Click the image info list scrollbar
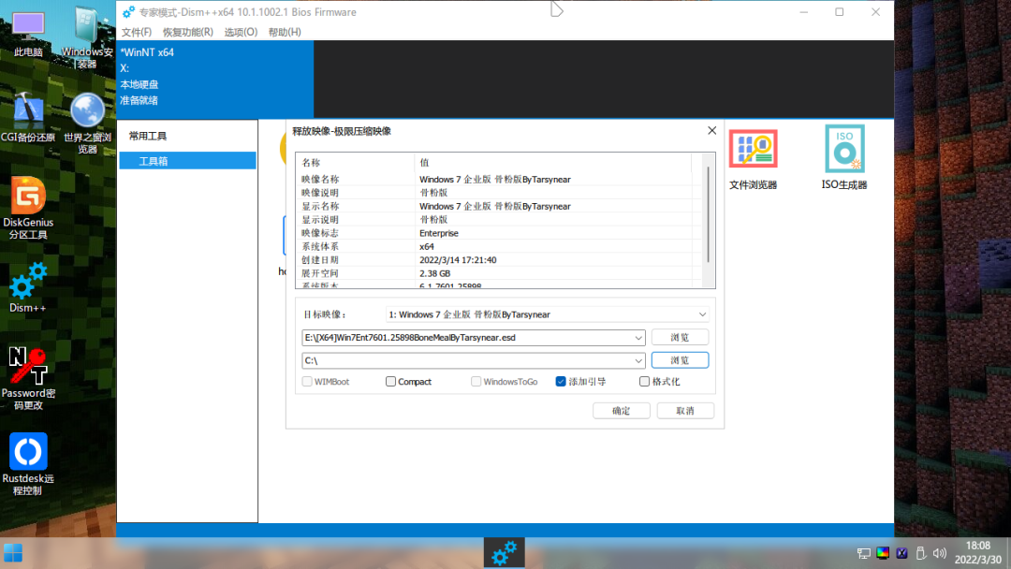 (708, 214)
